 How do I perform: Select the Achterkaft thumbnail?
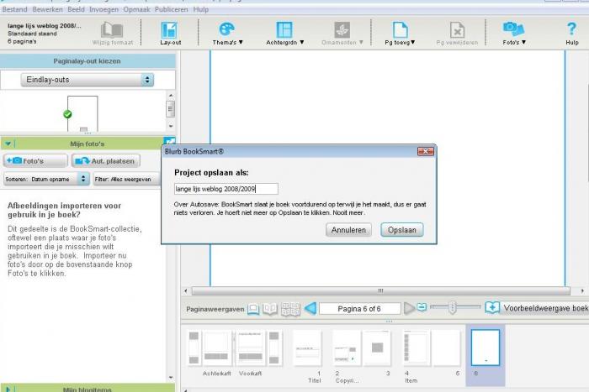(x=216, y=348)
